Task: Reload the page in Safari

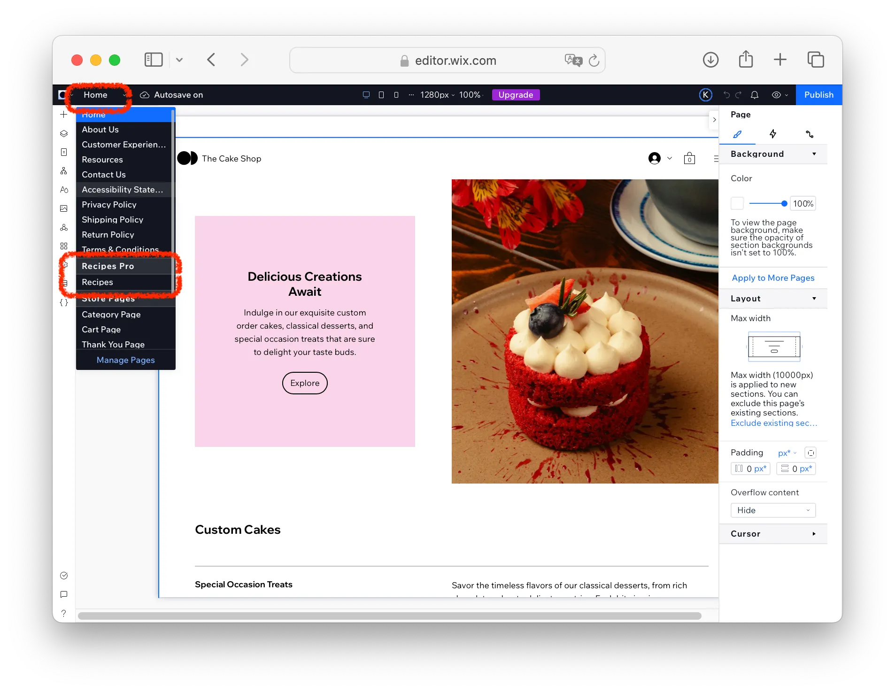Action: tap(594, 60)
